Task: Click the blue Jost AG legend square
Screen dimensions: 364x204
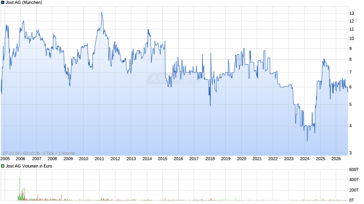Action: (3, 3)
